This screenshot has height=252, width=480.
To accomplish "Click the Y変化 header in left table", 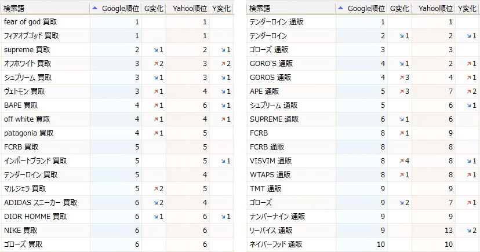I will [x=222, y=8].
